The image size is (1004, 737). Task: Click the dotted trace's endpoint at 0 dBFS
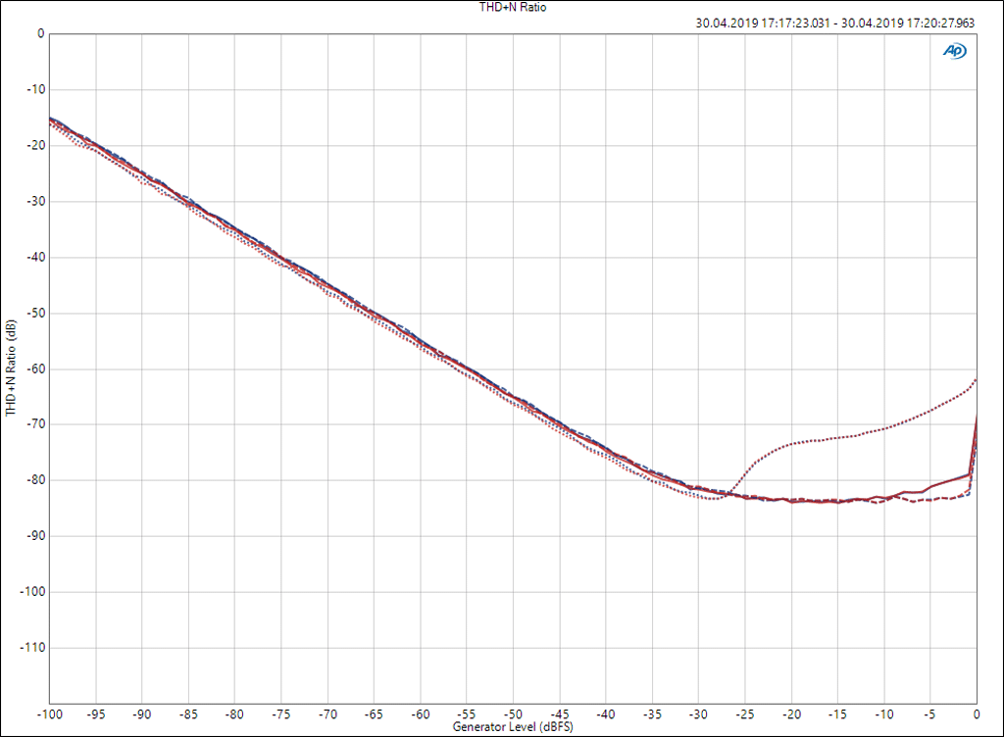[x=976, y=380]
